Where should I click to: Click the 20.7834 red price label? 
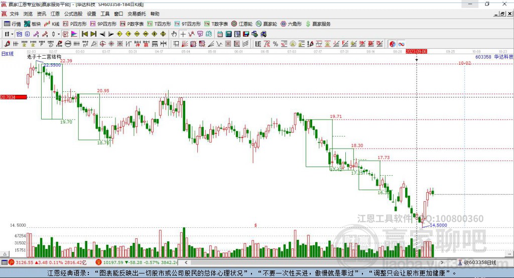coord(14,97)
